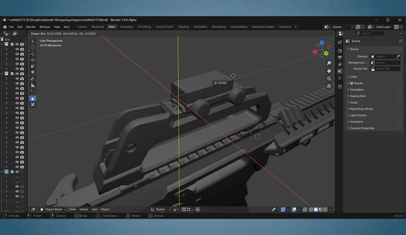
Task: Switch perspective/orthographic grid icon
Action: point(329,86)
